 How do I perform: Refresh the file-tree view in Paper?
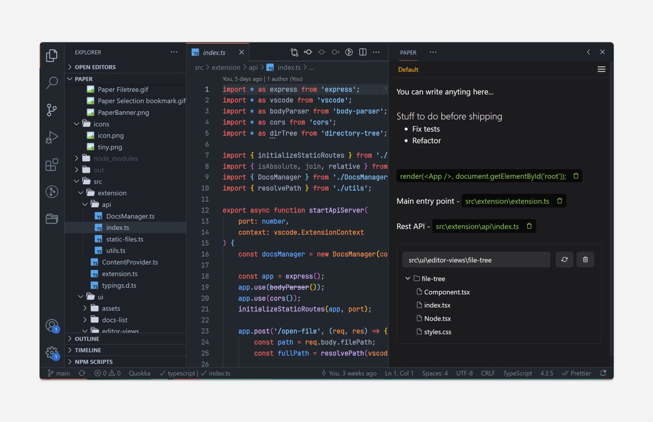[564, 259]
